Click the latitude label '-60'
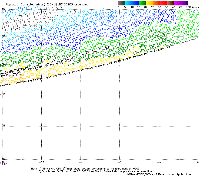This screenshot has width=200, height=176. pos(2,159)
